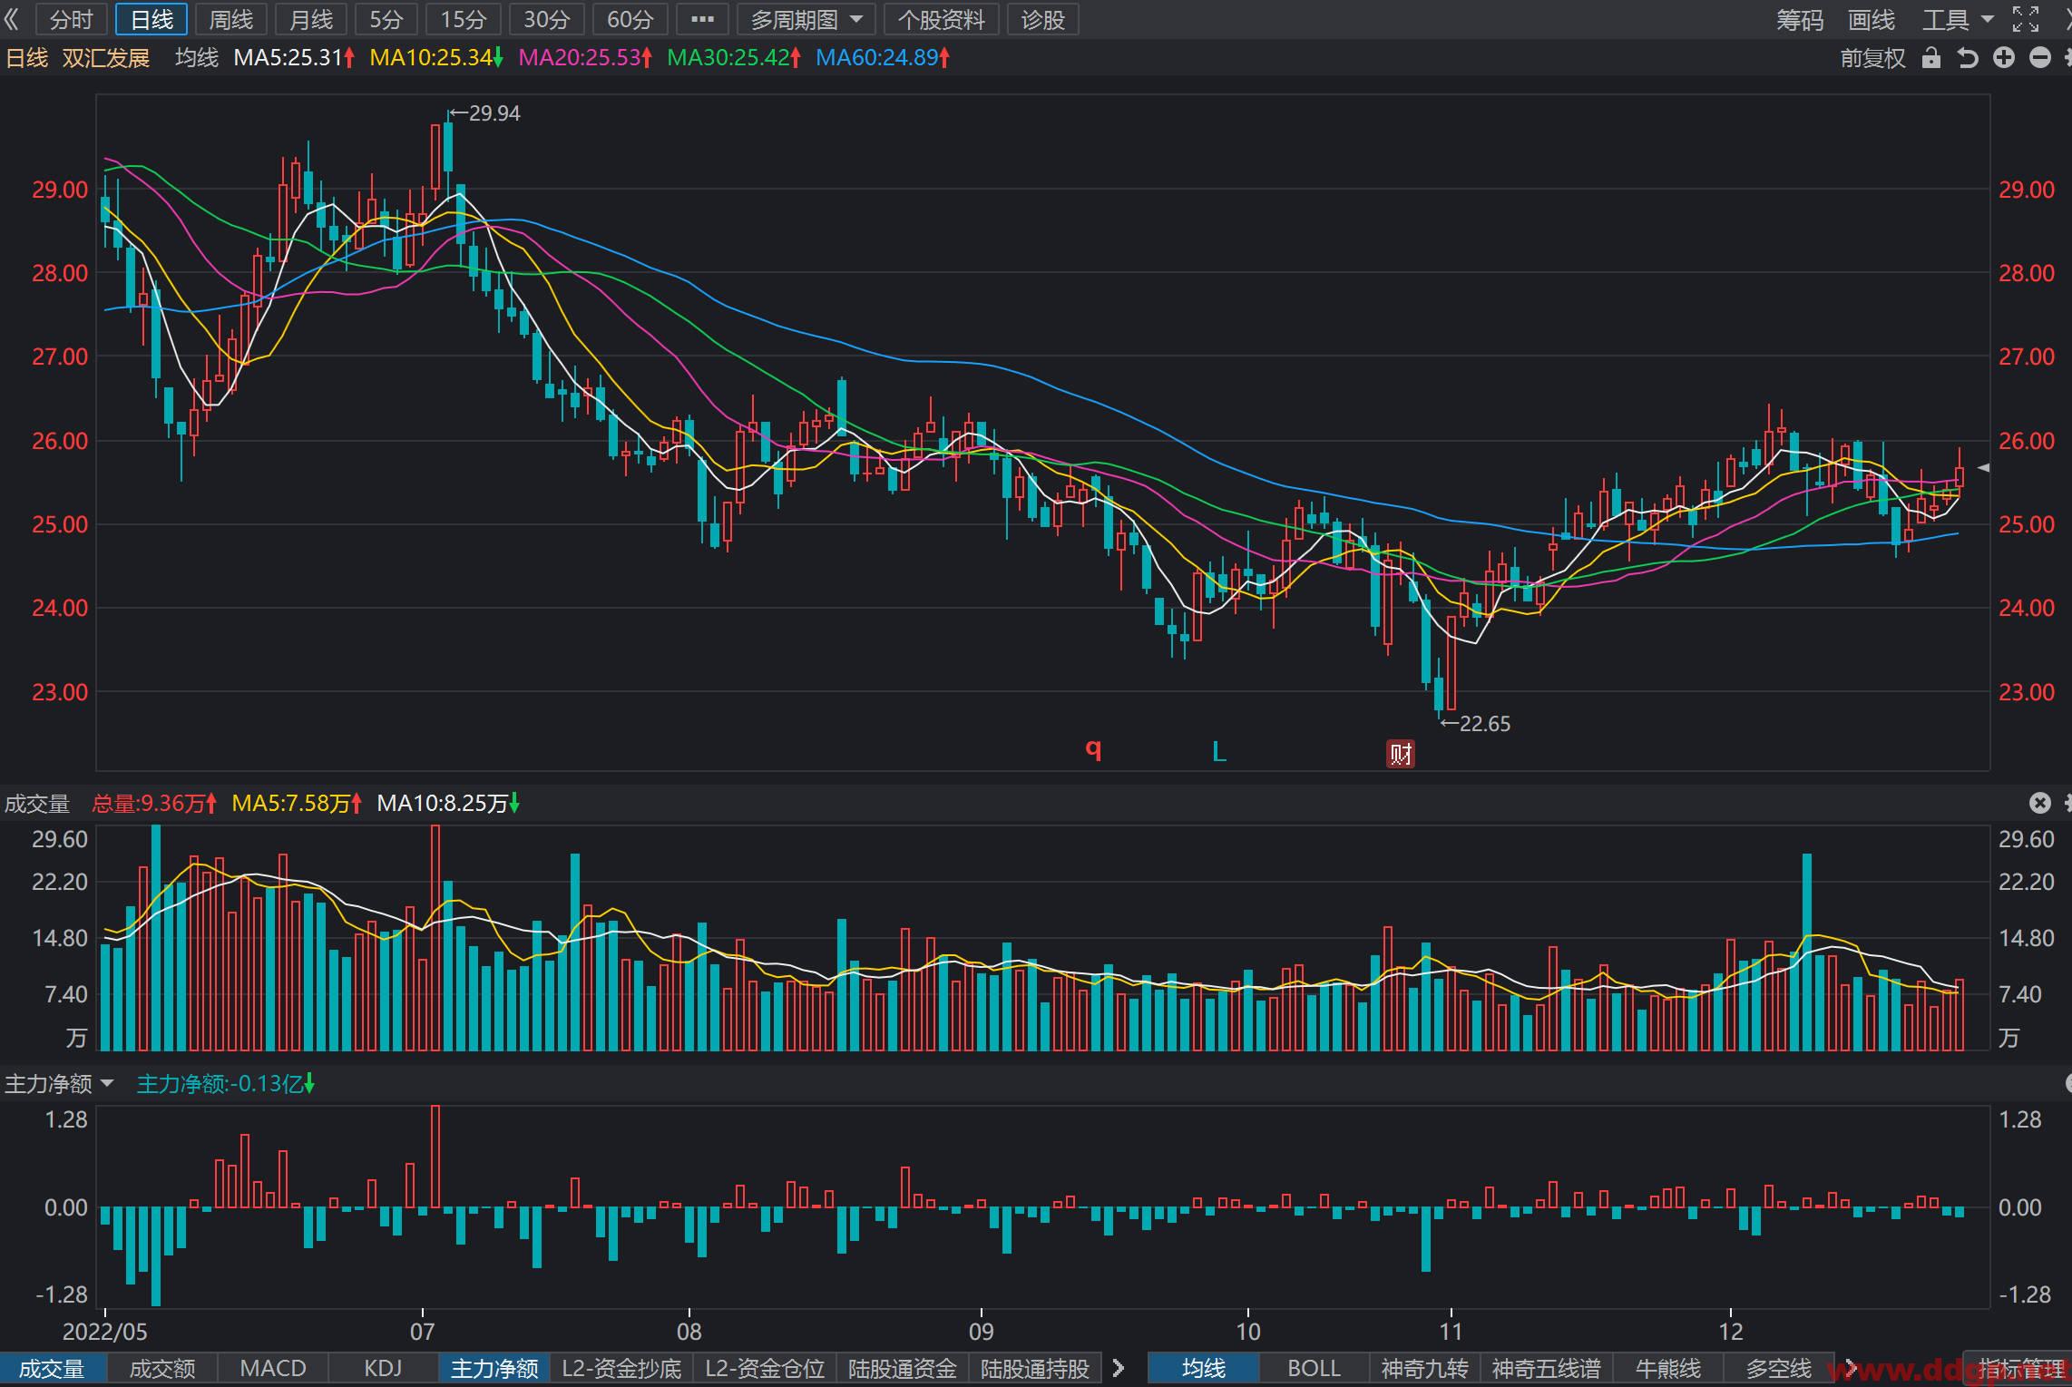Enter fullscreen with the expand arrows icon
The width and height of the screenshot is (2072, 1387).
pos(2025,19)
